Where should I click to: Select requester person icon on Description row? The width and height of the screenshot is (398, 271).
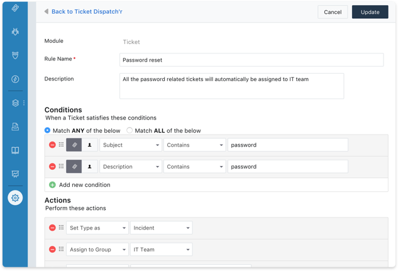click(x=90, y=167)
